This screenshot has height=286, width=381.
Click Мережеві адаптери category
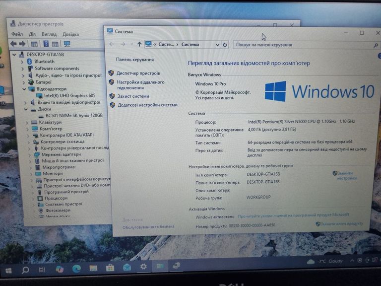[61, 154]
